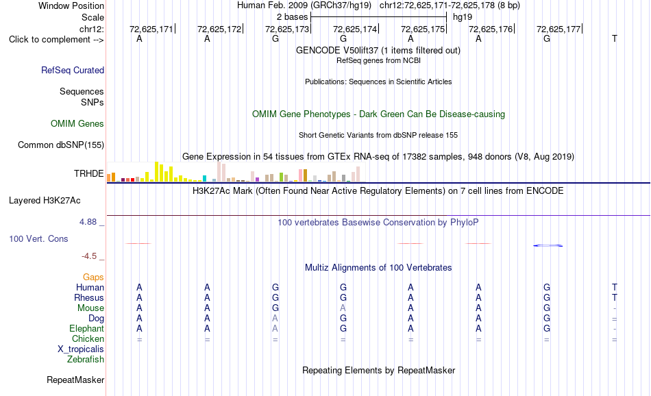Click the 'Click to complement -->' label

click(x=56, y=40)
